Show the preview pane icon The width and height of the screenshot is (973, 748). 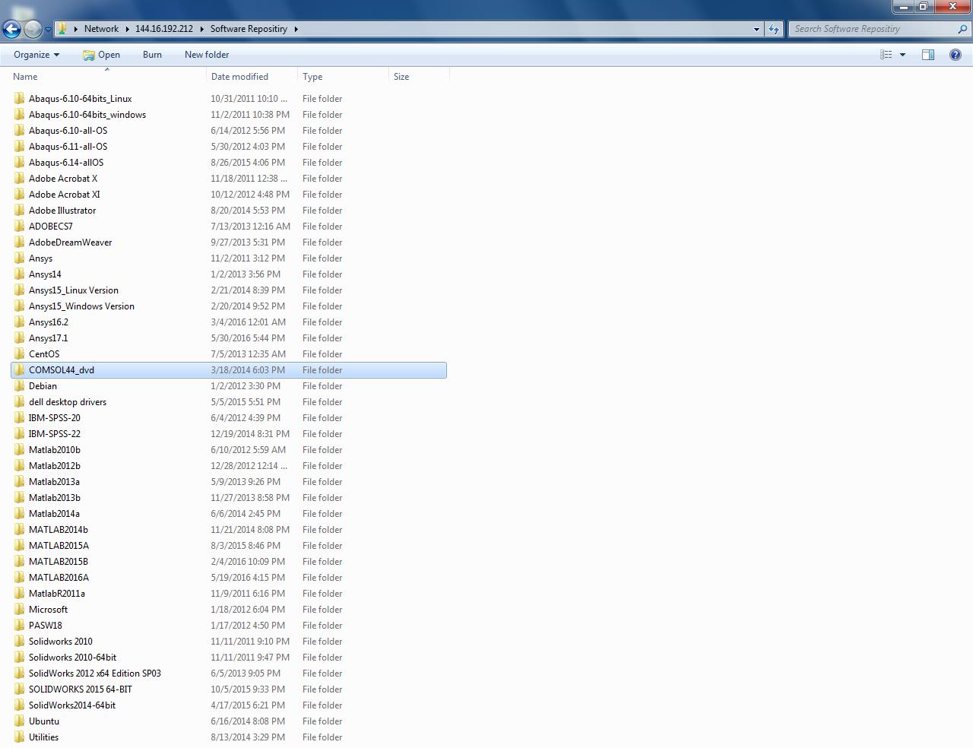pyautogui.click(x=928, y=55)
